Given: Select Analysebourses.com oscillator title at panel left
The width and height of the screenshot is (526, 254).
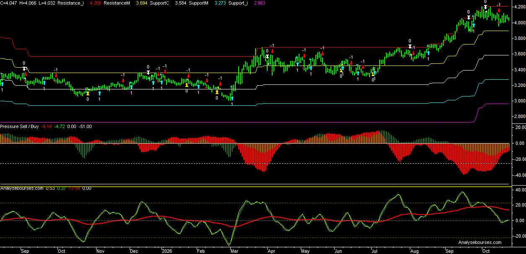Looking at the screenshot, I should (22, 189).
